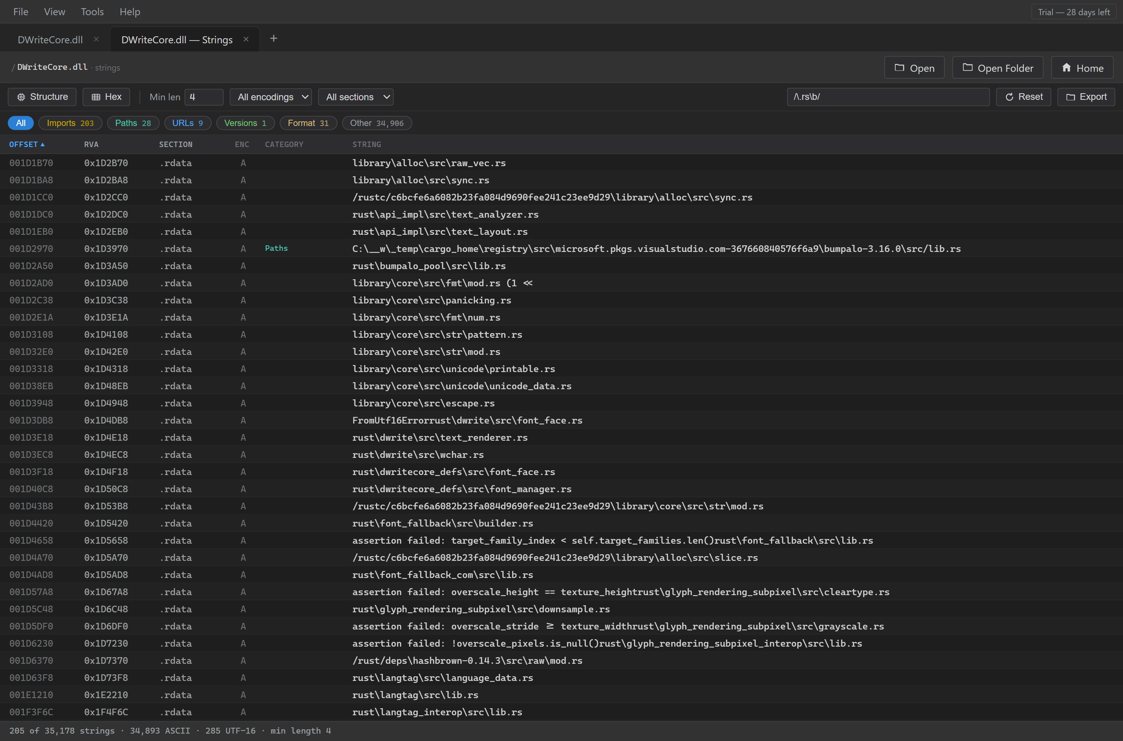
Task: Sort by STRING column header
Action: [367, 145]
